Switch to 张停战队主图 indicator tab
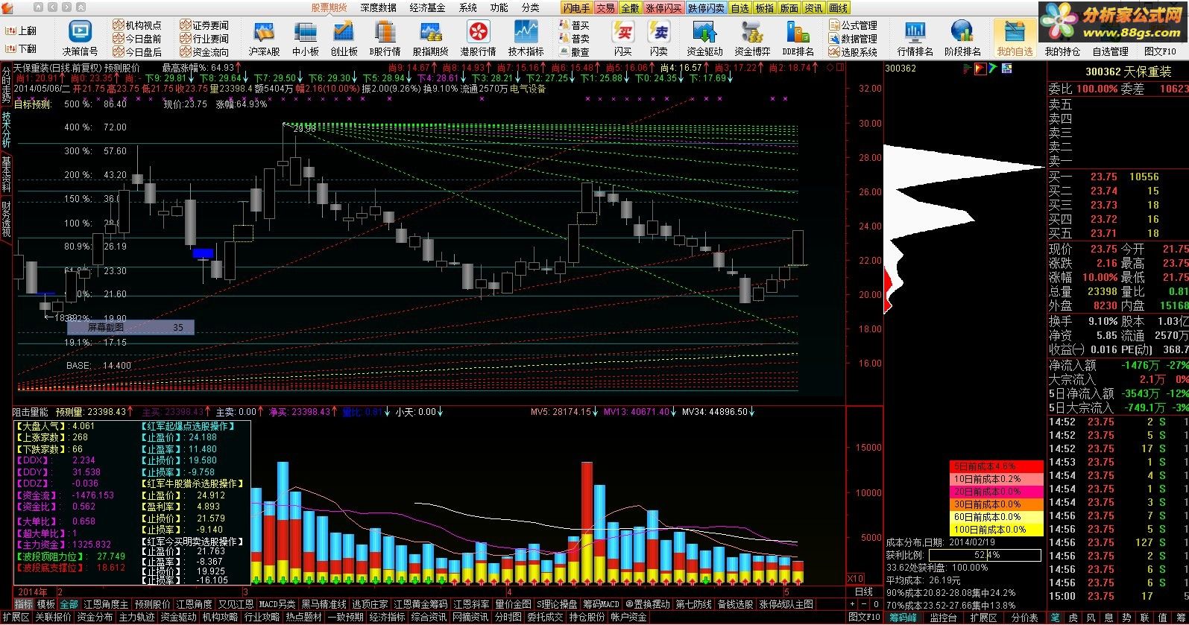Viewport: 1189px width, 625px height. (787, 604)
